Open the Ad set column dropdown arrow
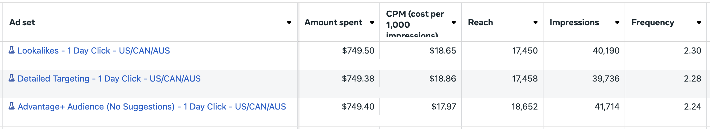Image resolution: width=710 pixels, height=129 pixels. coord(289,23)
